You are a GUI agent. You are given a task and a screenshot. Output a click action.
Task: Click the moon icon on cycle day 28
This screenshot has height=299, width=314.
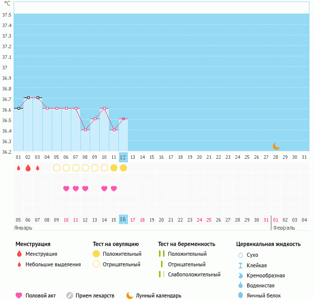(x=276, y=146)
